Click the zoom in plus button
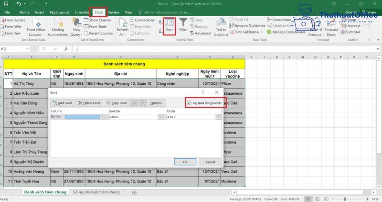The image size is (382, 202). (x=368, y=199)
